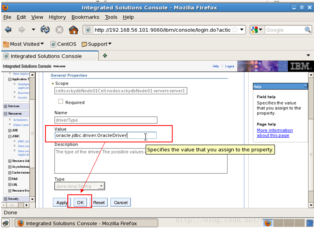
Task: Open the back/forward history dropdown arrow
Action: [x=33, y=30]
